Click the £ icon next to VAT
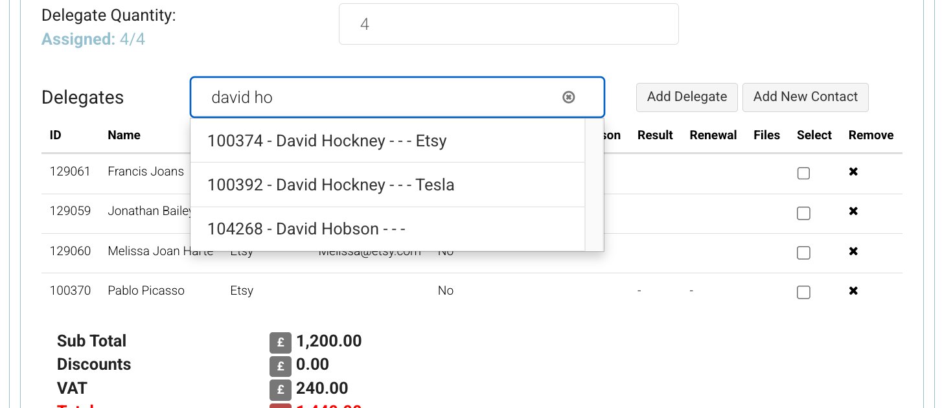Viewport: 942px width, 408px height. tap(281, 390)
